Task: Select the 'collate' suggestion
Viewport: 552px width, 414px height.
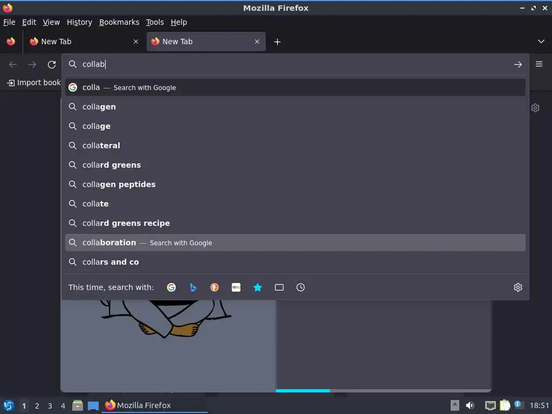Action: (295, 203)
